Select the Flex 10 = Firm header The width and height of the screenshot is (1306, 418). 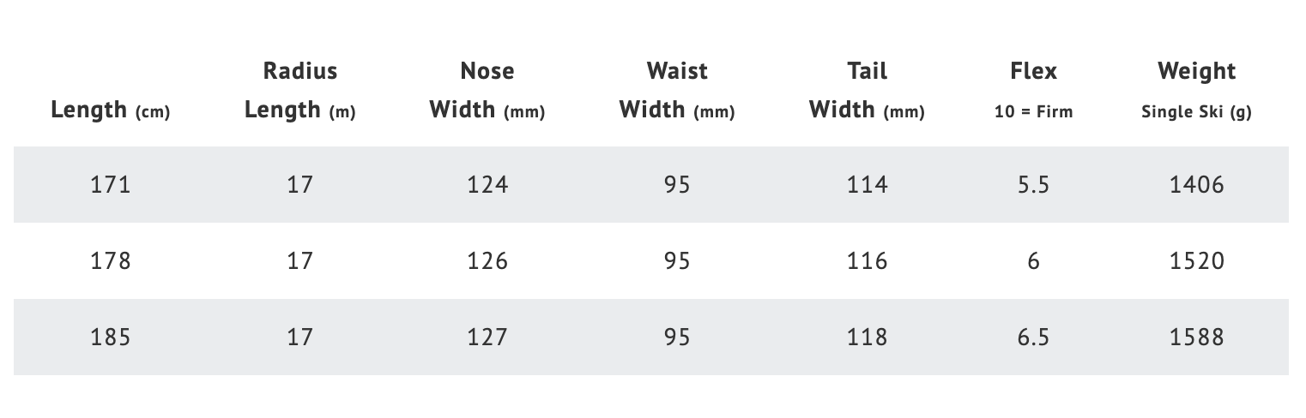click(1033, 89)
